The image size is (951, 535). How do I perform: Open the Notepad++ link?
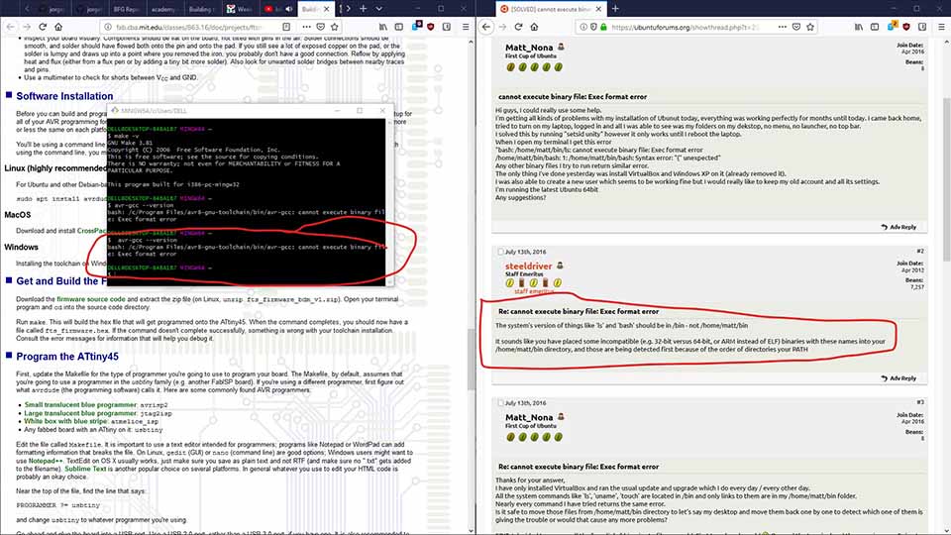tap(46, 461)
